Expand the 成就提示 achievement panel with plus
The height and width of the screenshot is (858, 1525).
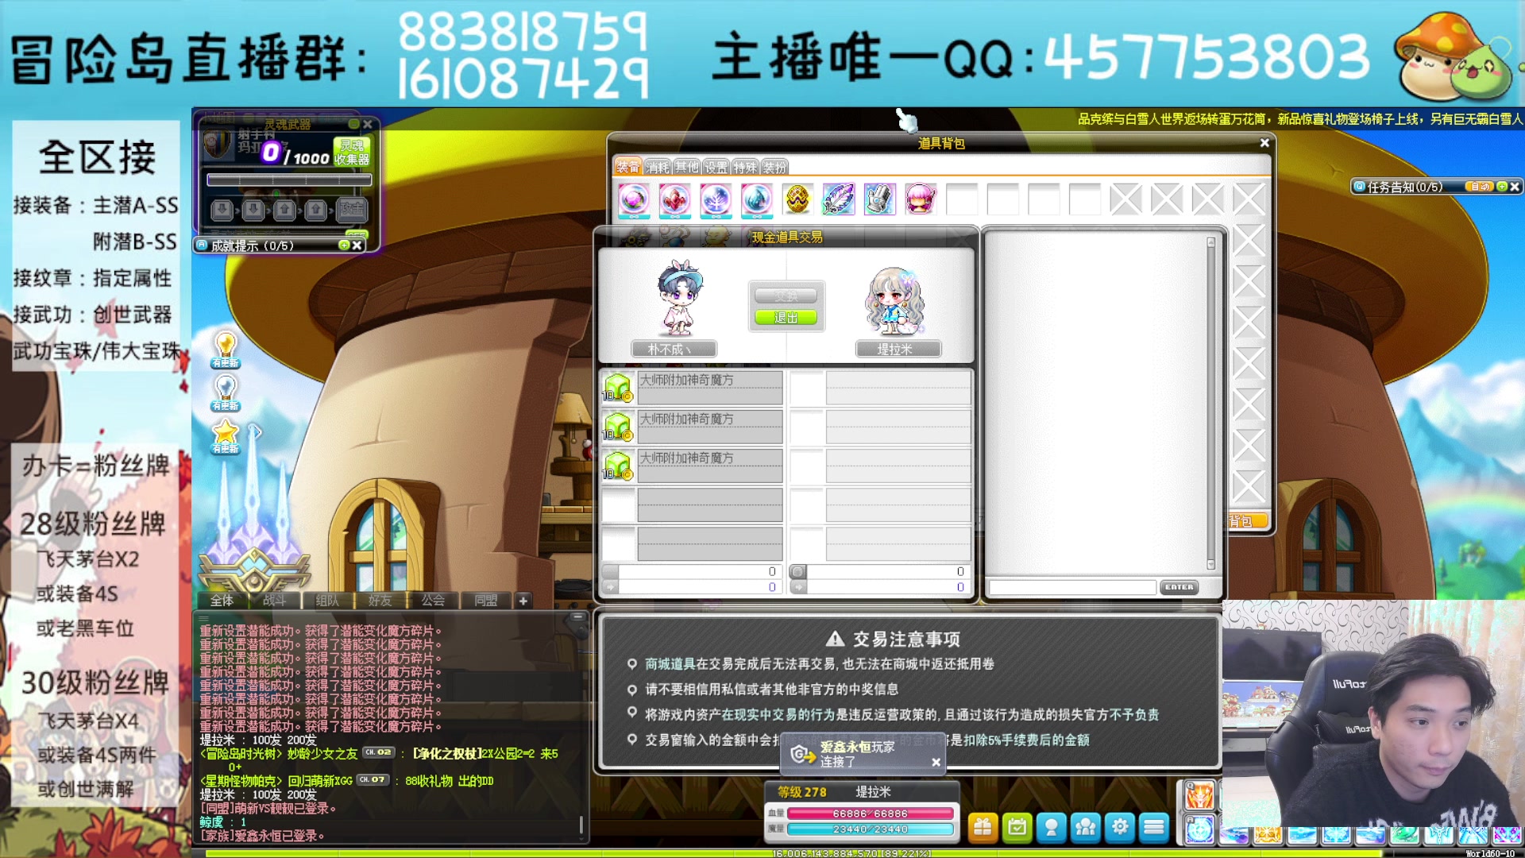click(344, 245)
